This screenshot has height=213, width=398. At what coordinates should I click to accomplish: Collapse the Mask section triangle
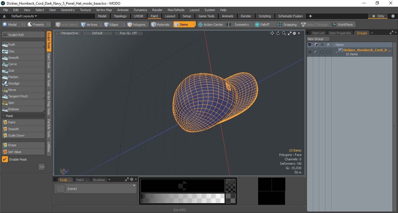[4, 116]
